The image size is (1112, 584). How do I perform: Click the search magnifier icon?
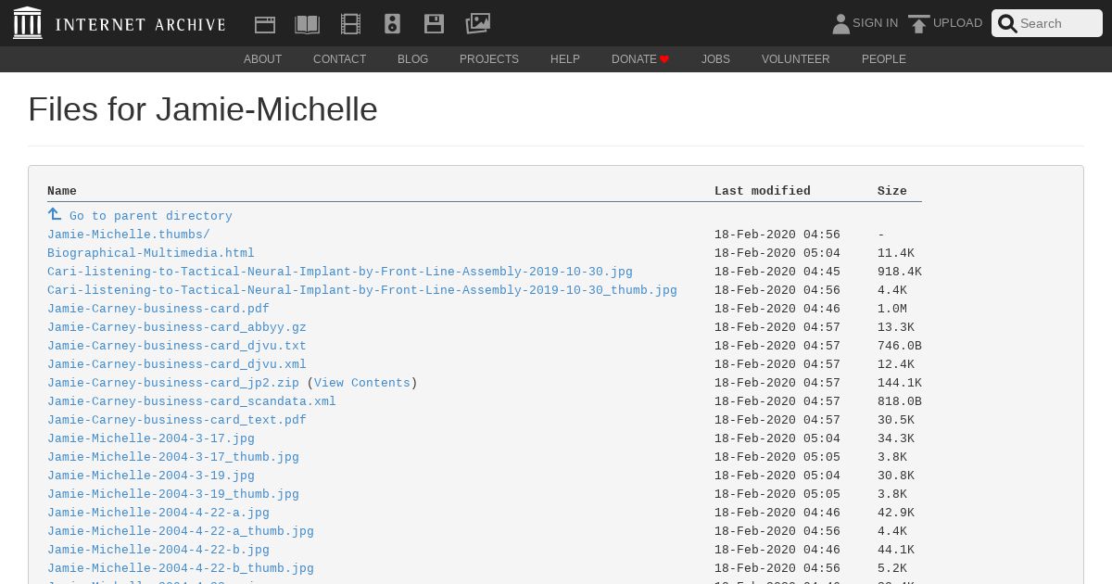(1007, 23)
